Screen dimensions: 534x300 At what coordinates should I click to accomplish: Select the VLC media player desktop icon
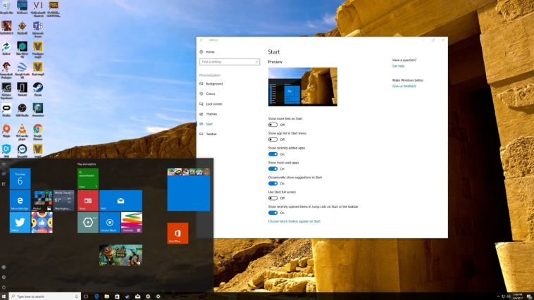click(22, 130)
